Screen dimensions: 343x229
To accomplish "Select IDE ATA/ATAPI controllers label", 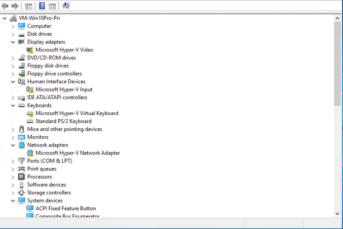I will 57,97.
